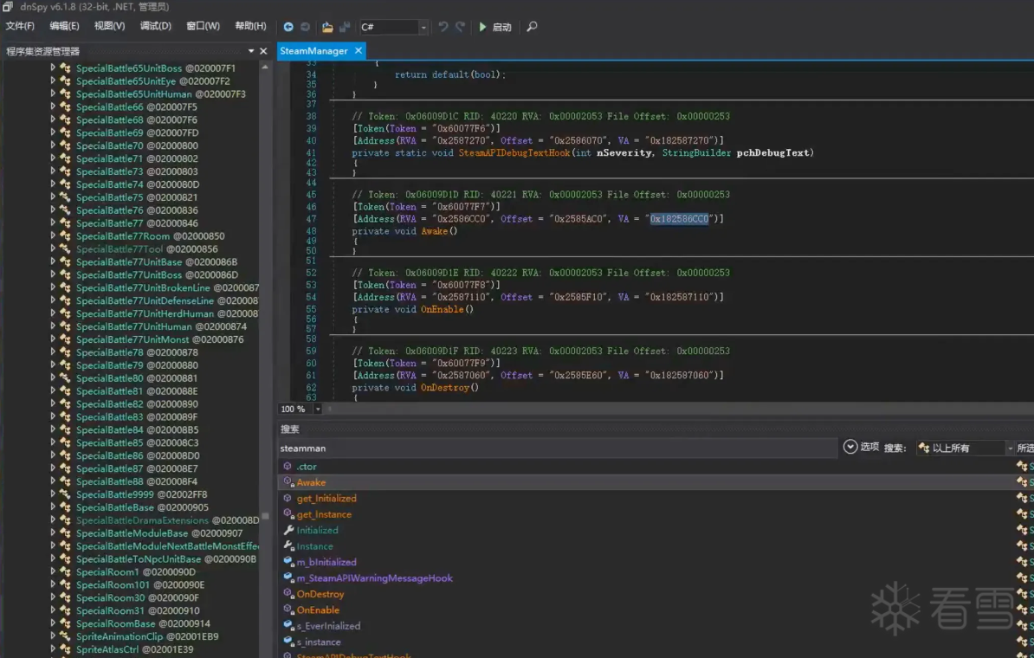Click the undo toolbar icon
1034x658 pixels.
pos(443,27)
